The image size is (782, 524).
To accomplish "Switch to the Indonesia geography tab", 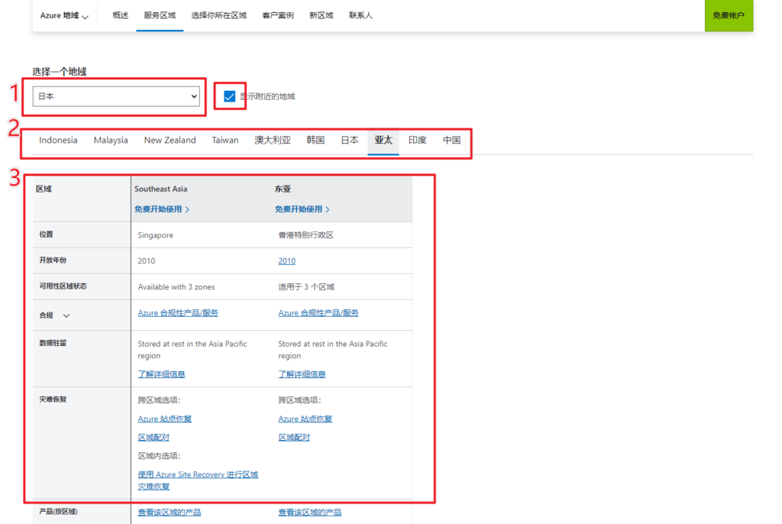I will [58, 141].
